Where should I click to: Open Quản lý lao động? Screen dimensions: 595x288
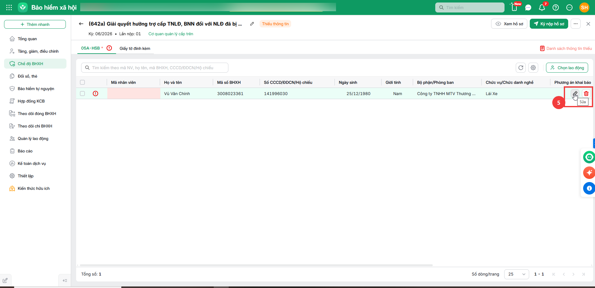click(x=35, y=138)
